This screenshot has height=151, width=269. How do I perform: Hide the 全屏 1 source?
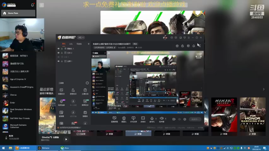pos(59,61)
